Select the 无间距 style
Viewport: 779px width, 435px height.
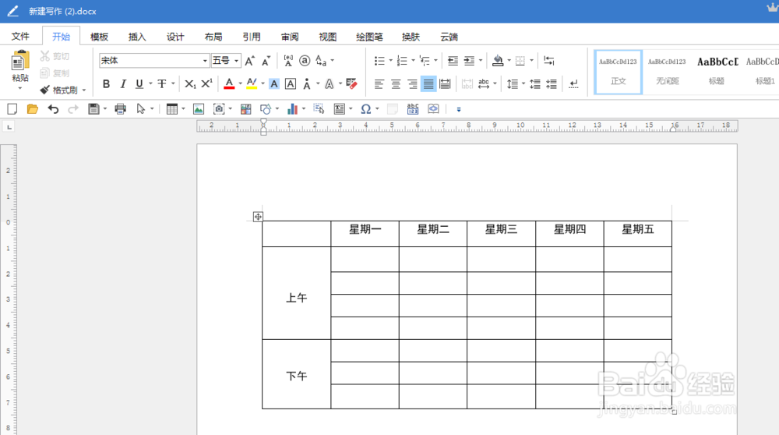click(667, 72)
